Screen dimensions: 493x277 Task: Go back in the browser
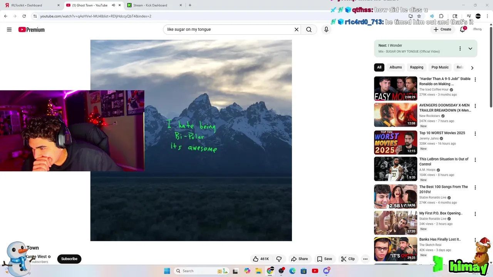coord(5,16)
